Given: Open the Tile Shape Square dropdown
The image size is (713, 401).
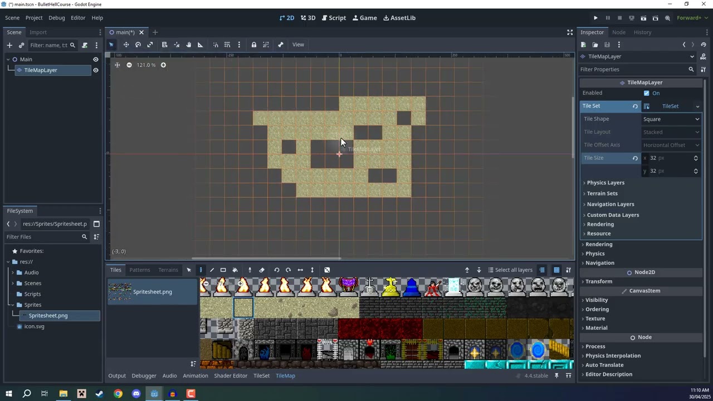Looking at the screenshot, I should pyautogui.click(x=671, y=119).
